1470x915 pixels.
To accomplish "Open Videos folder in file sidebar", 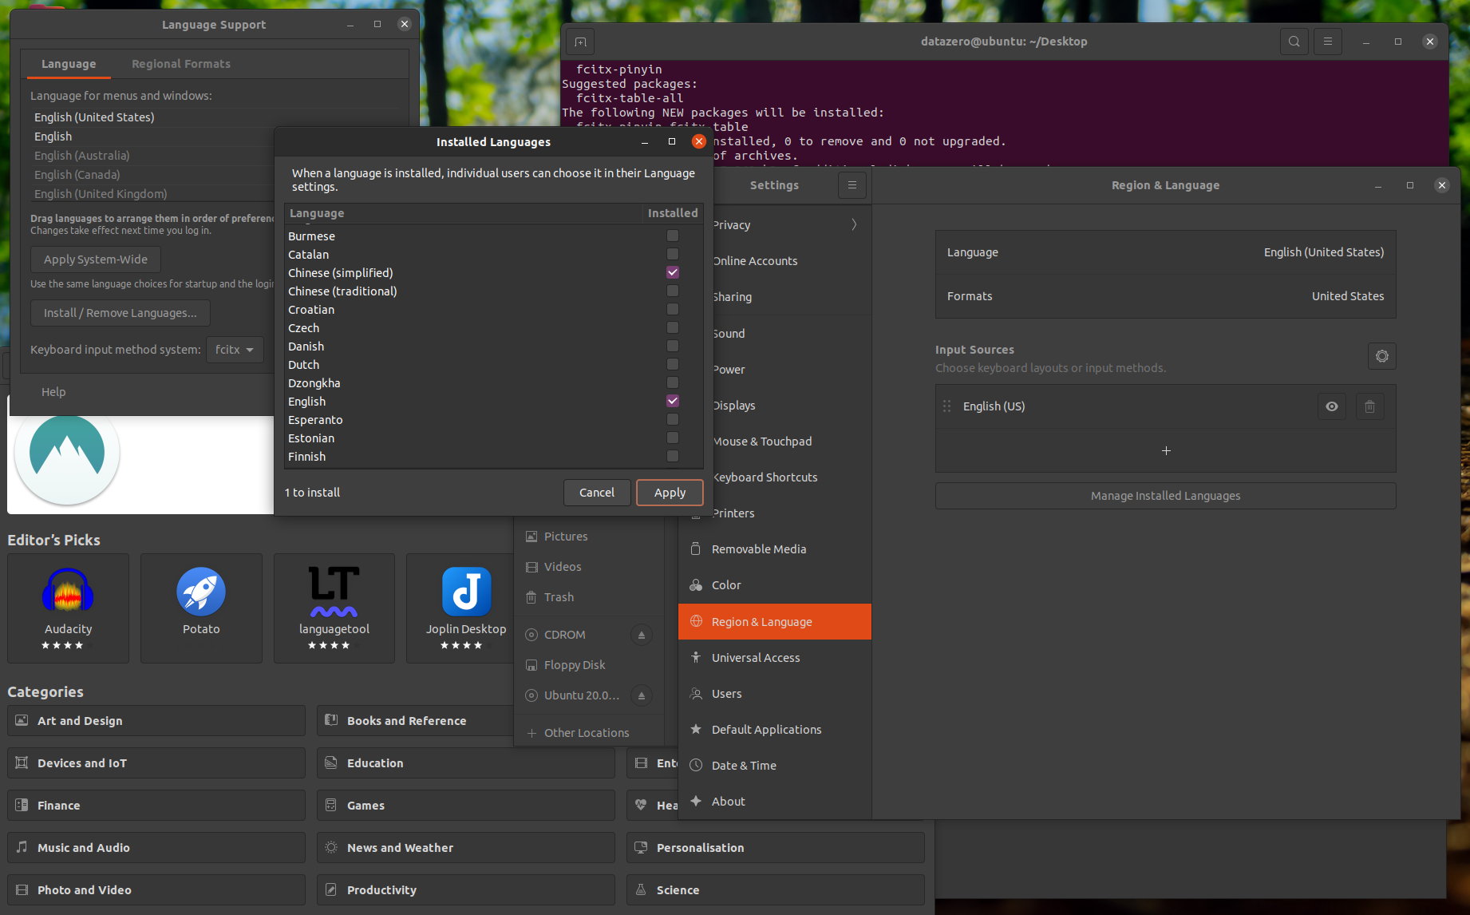I will pyautogui.click(x=589, y=567).
